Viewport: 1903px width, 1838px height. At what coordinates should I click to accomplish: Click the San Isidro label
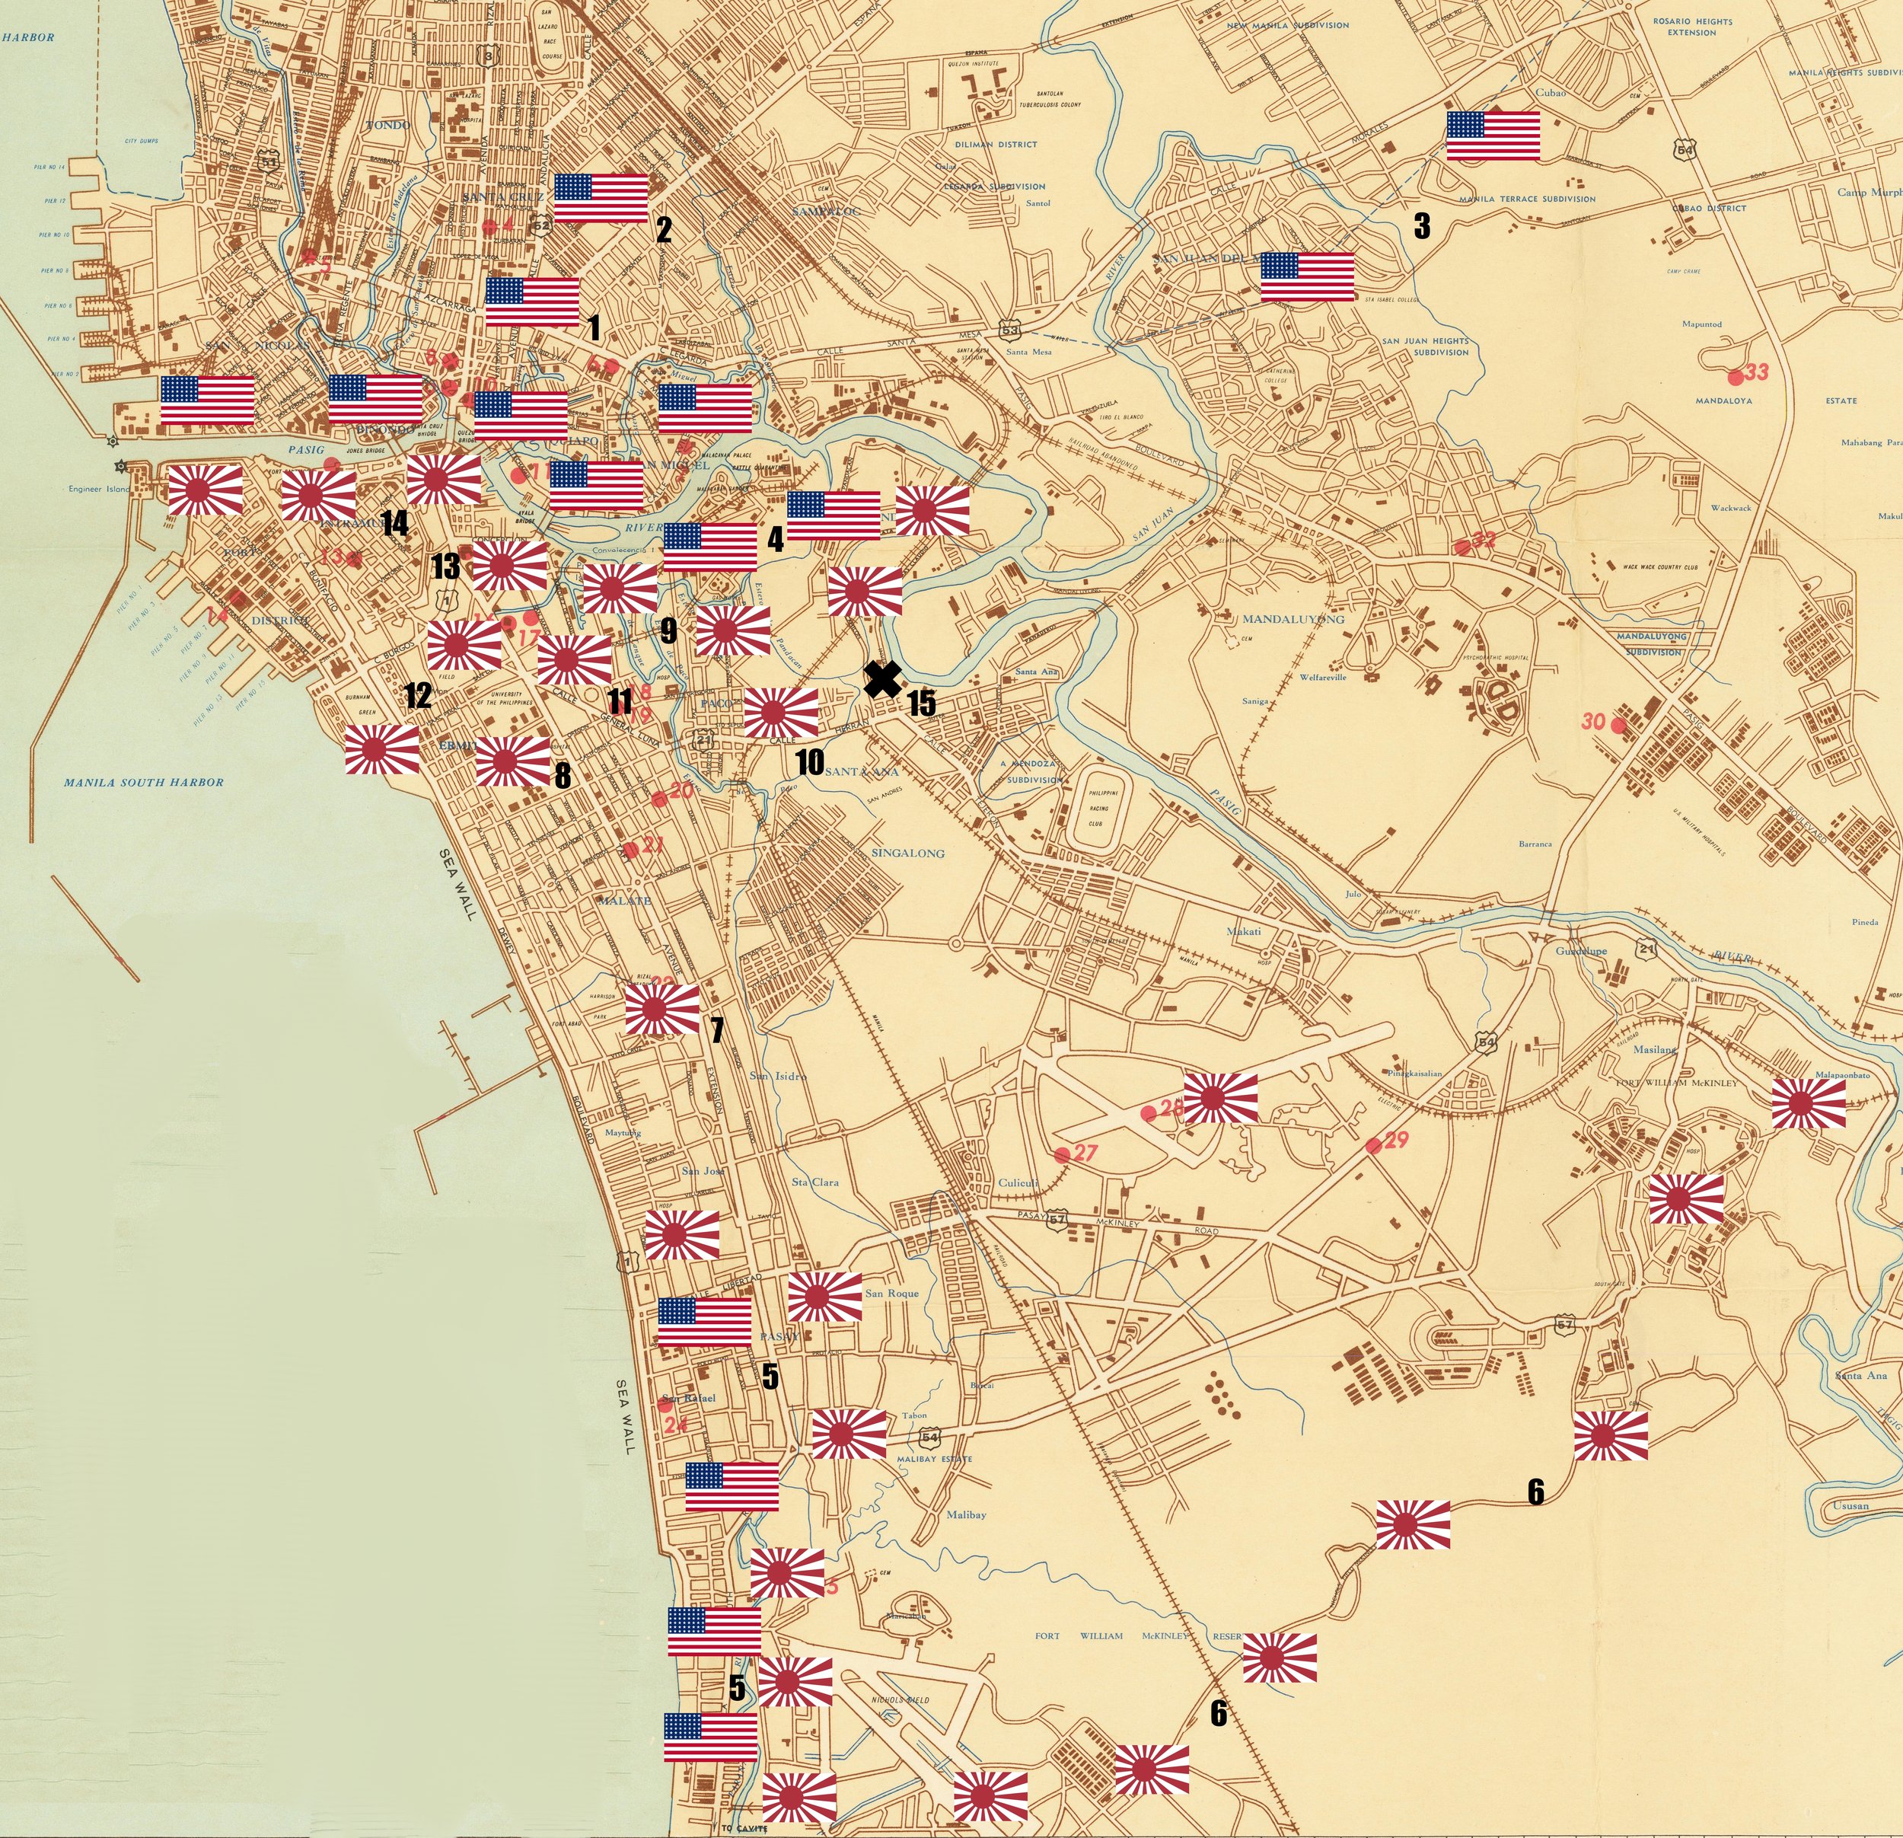tap(778, 1076)
